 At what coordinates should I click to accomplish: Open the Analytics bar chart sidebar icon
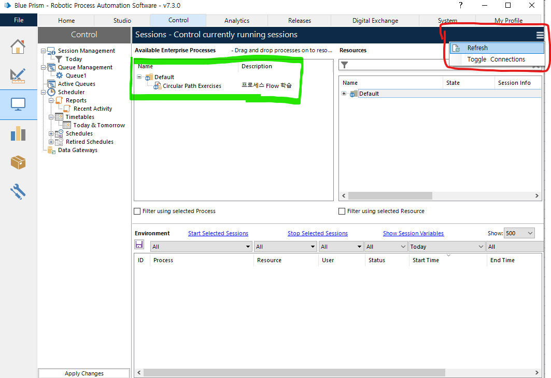(x=18, y=133)
